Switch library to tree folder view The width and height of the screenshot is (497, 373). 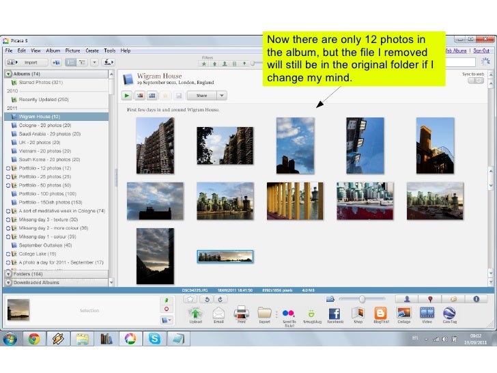83,62
